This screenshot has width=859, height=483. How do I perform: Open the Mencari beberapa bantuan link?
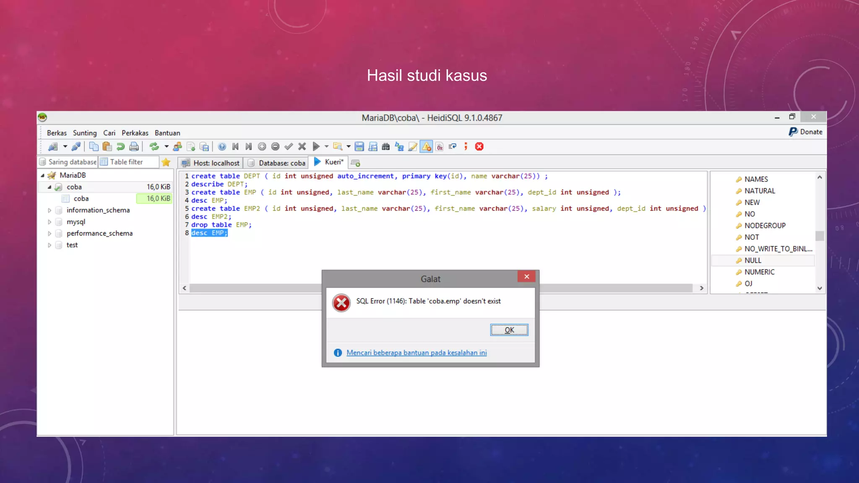(416, 353)
